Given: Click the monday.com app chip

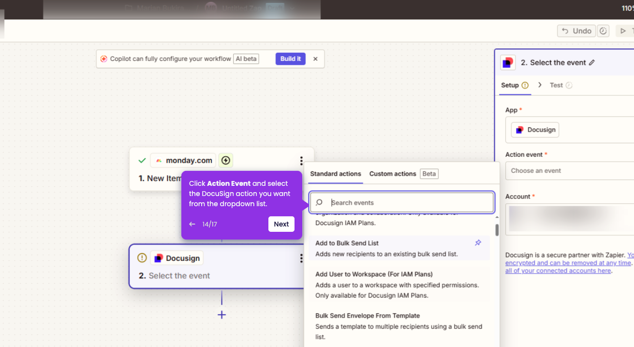Looking at the screenshot, I should pos(183,160).
